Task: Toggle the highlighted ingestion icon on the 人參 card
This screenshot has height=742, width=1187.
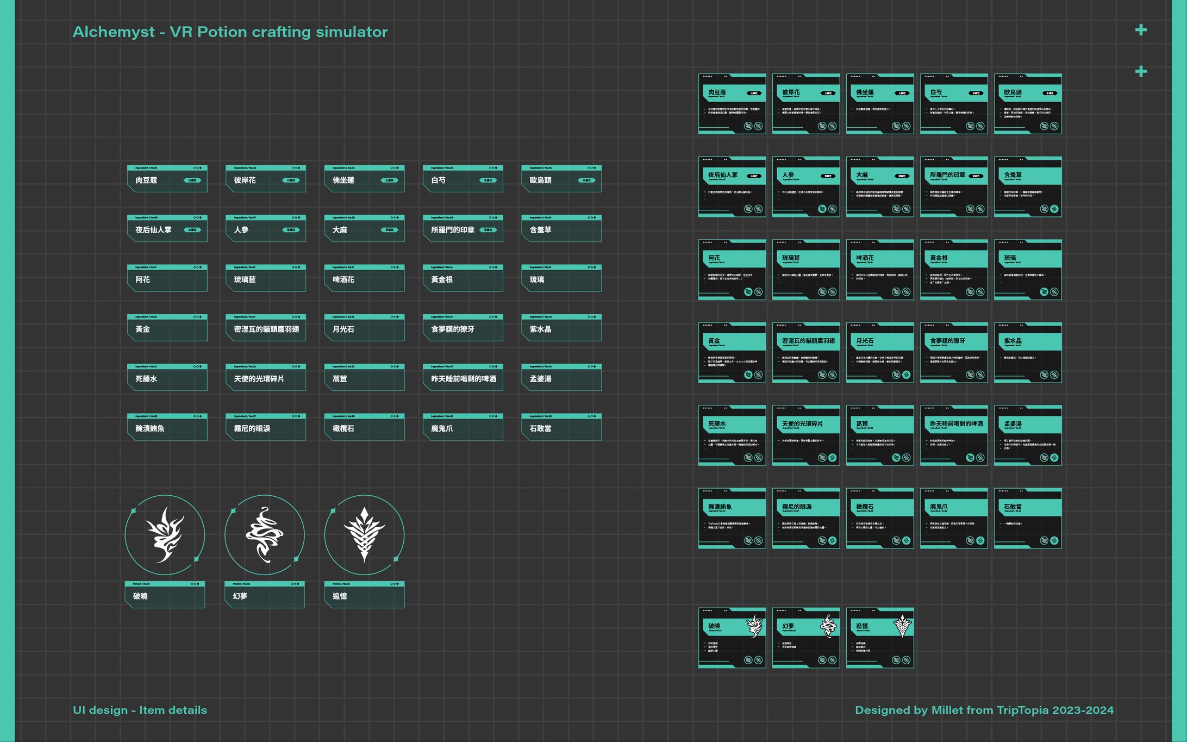Action: tap(822, 209)
